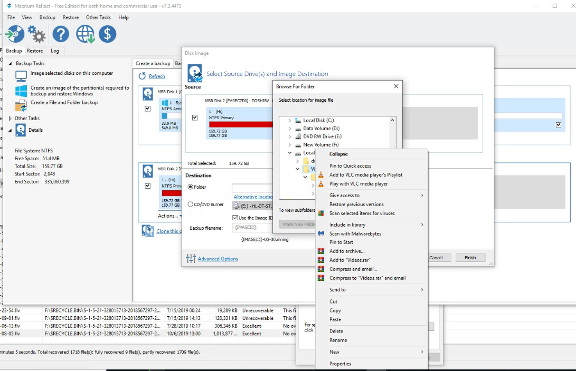Toggle the MBR Disk 1 partition checkbox
This screenshot has height=371, width=576.
pyautogui.click(x=148, y=109)
